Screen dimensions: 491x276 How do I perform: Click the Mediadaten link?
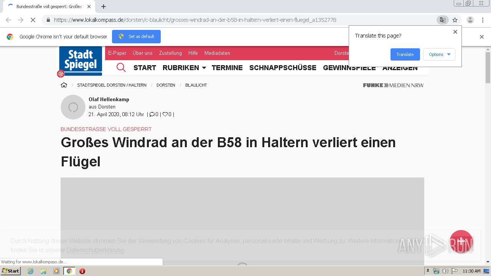(x=217, y=53)
